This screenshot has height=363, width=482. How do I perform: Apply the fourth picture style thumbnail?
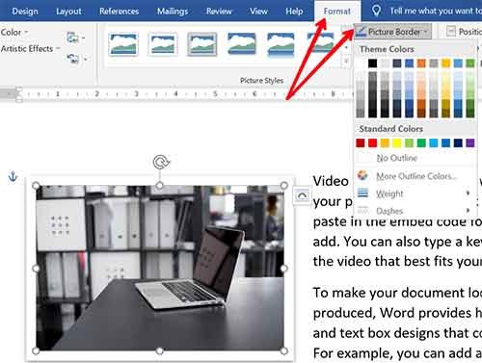pos(242,44)
